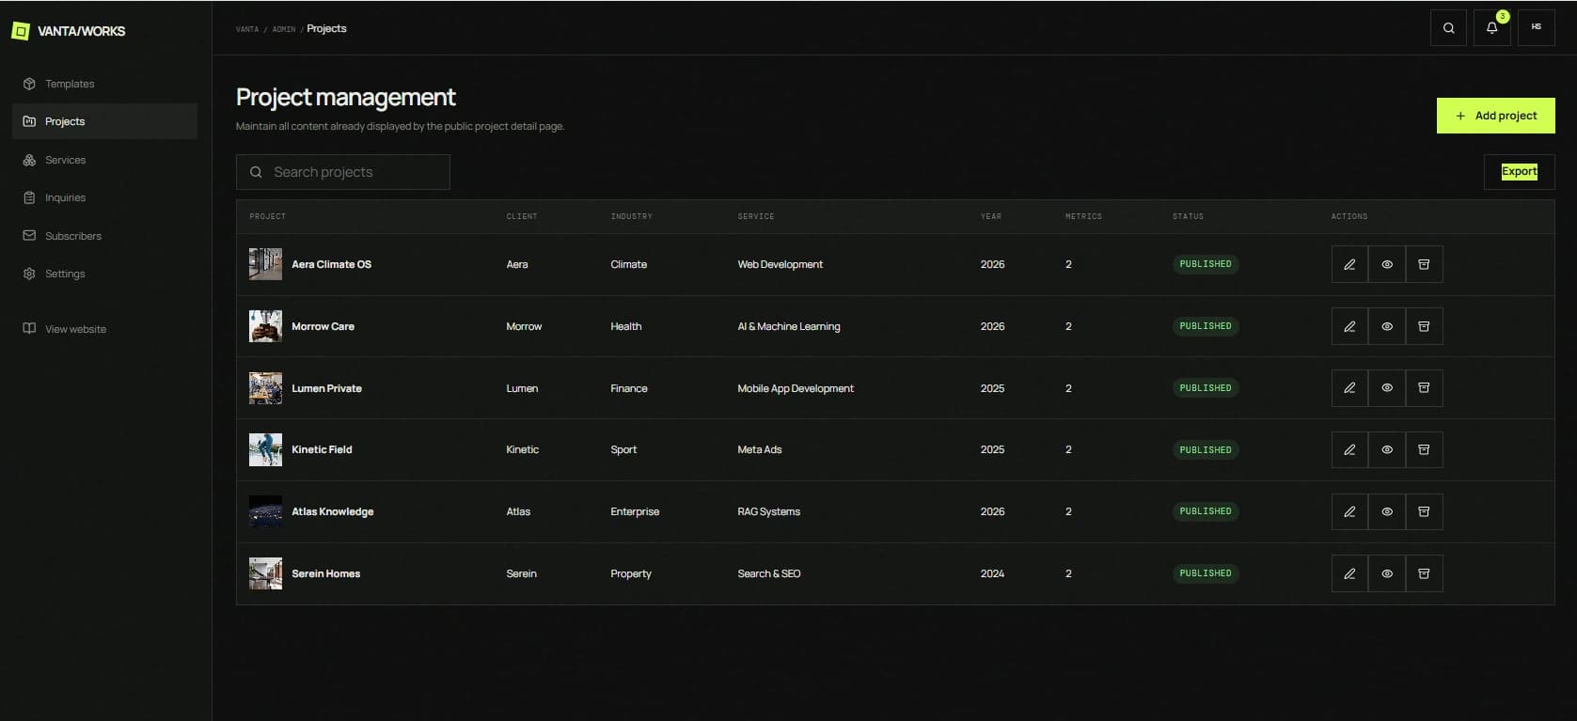Click the Projects breadcrumb

(x=326, y=29)
